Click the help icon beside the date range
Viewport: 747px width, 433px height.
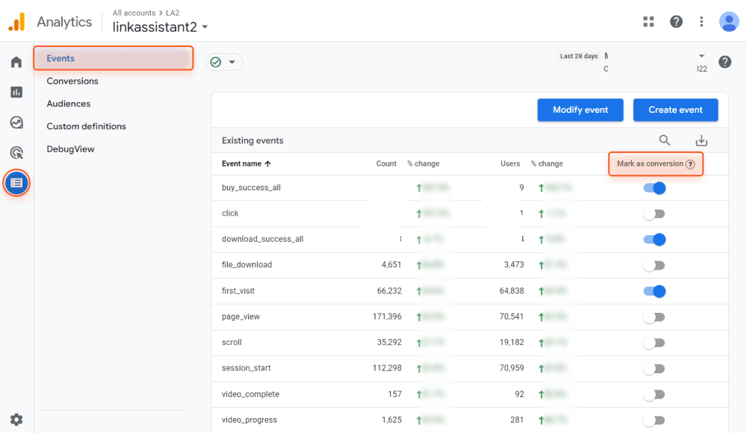(725, 62)
